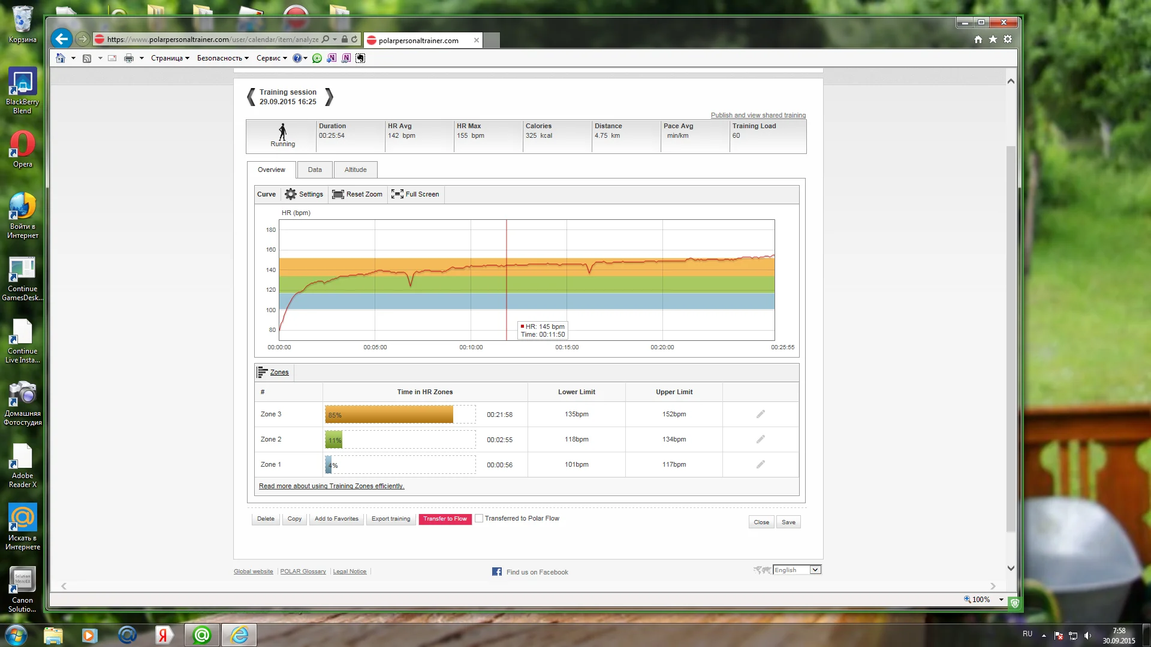
Task: Click the browser back arrow button
Action: [61, 40]
